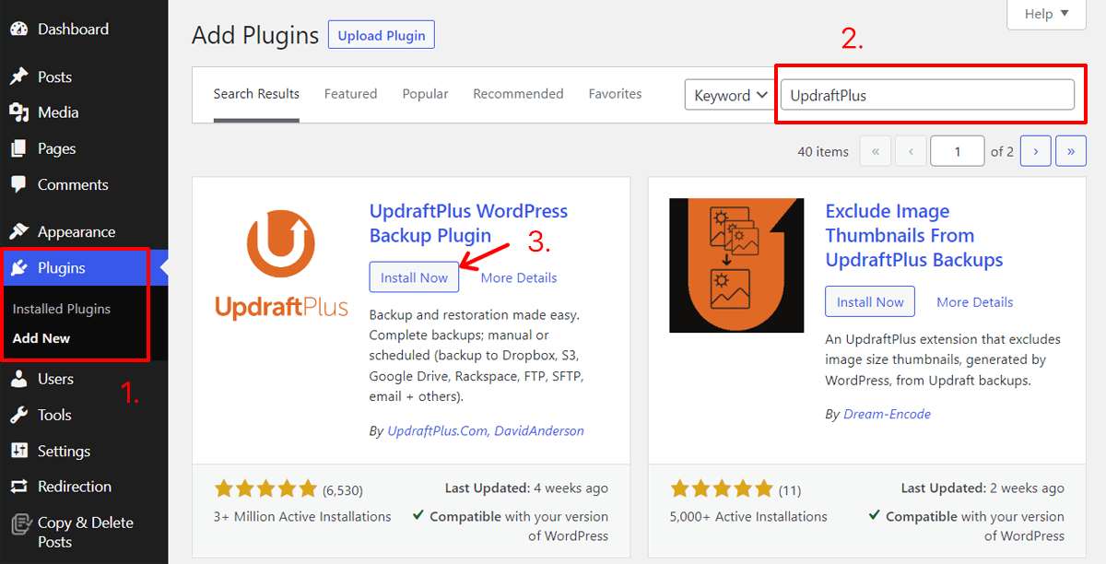Image resolution: width=1106 pixels, height=564 pixels.
Task: Click the Tools wrench icon
Action: [x=19, y=415]
